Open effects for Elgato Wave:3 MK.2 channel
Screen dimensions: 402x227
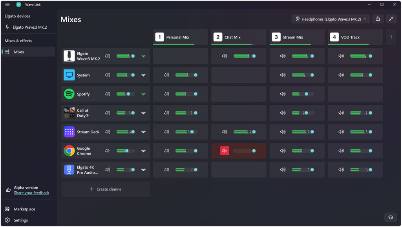[143, 56]
